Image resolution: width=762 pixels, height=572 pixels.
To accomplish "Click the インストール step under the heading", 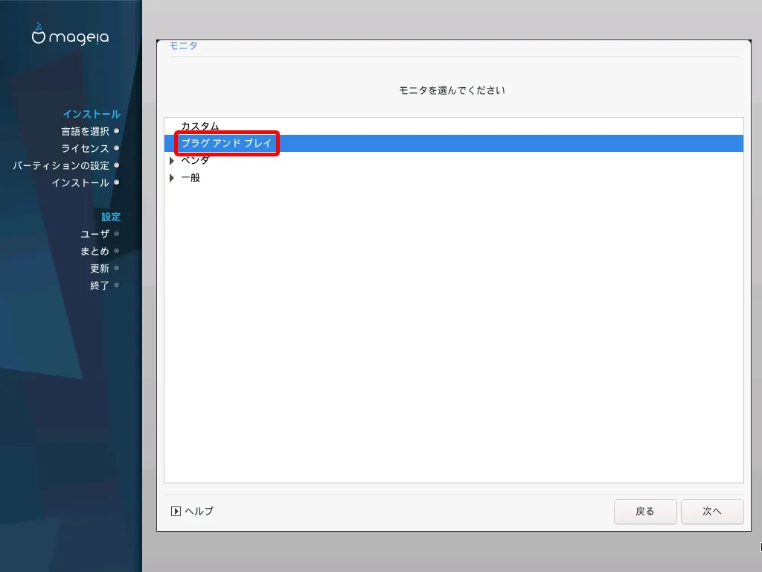I will pyautogui.click(x=80, y=183).
